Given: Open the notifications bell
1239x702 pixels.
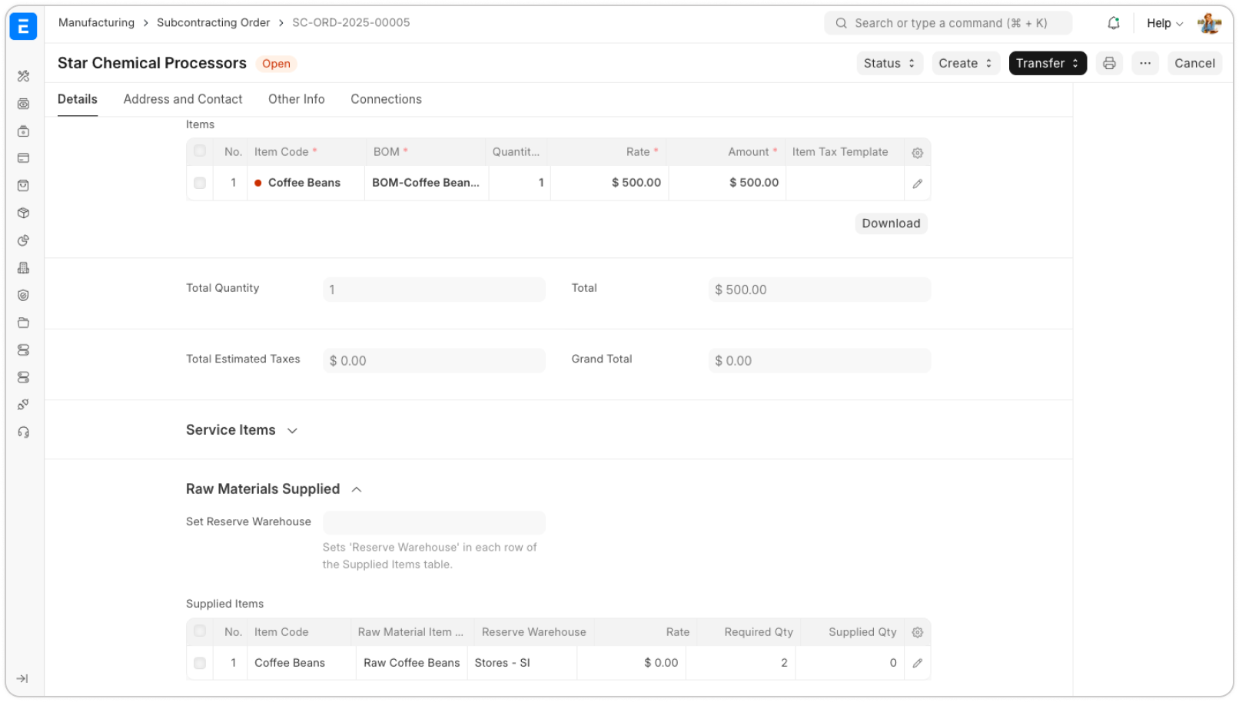Looking at the screenshot, I should click(x=1114, y=23).
